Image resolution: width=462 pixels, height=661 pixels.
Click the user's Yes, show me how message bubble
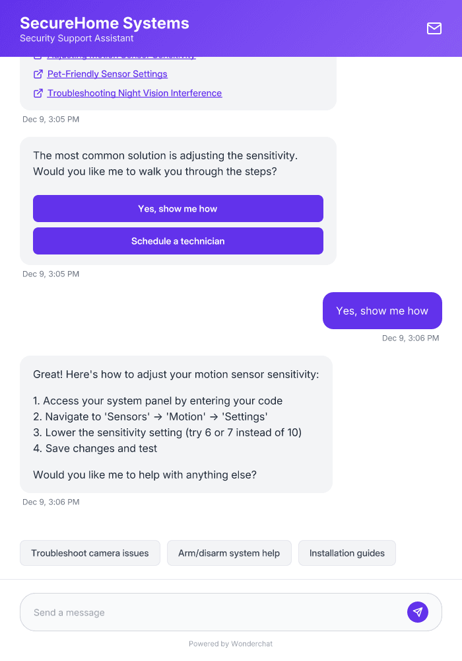[x=382, y=311]
